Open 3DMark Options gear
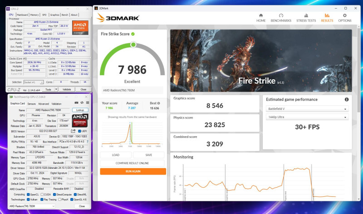Screen dimensions: 363x214 click(x=345, y=18)
